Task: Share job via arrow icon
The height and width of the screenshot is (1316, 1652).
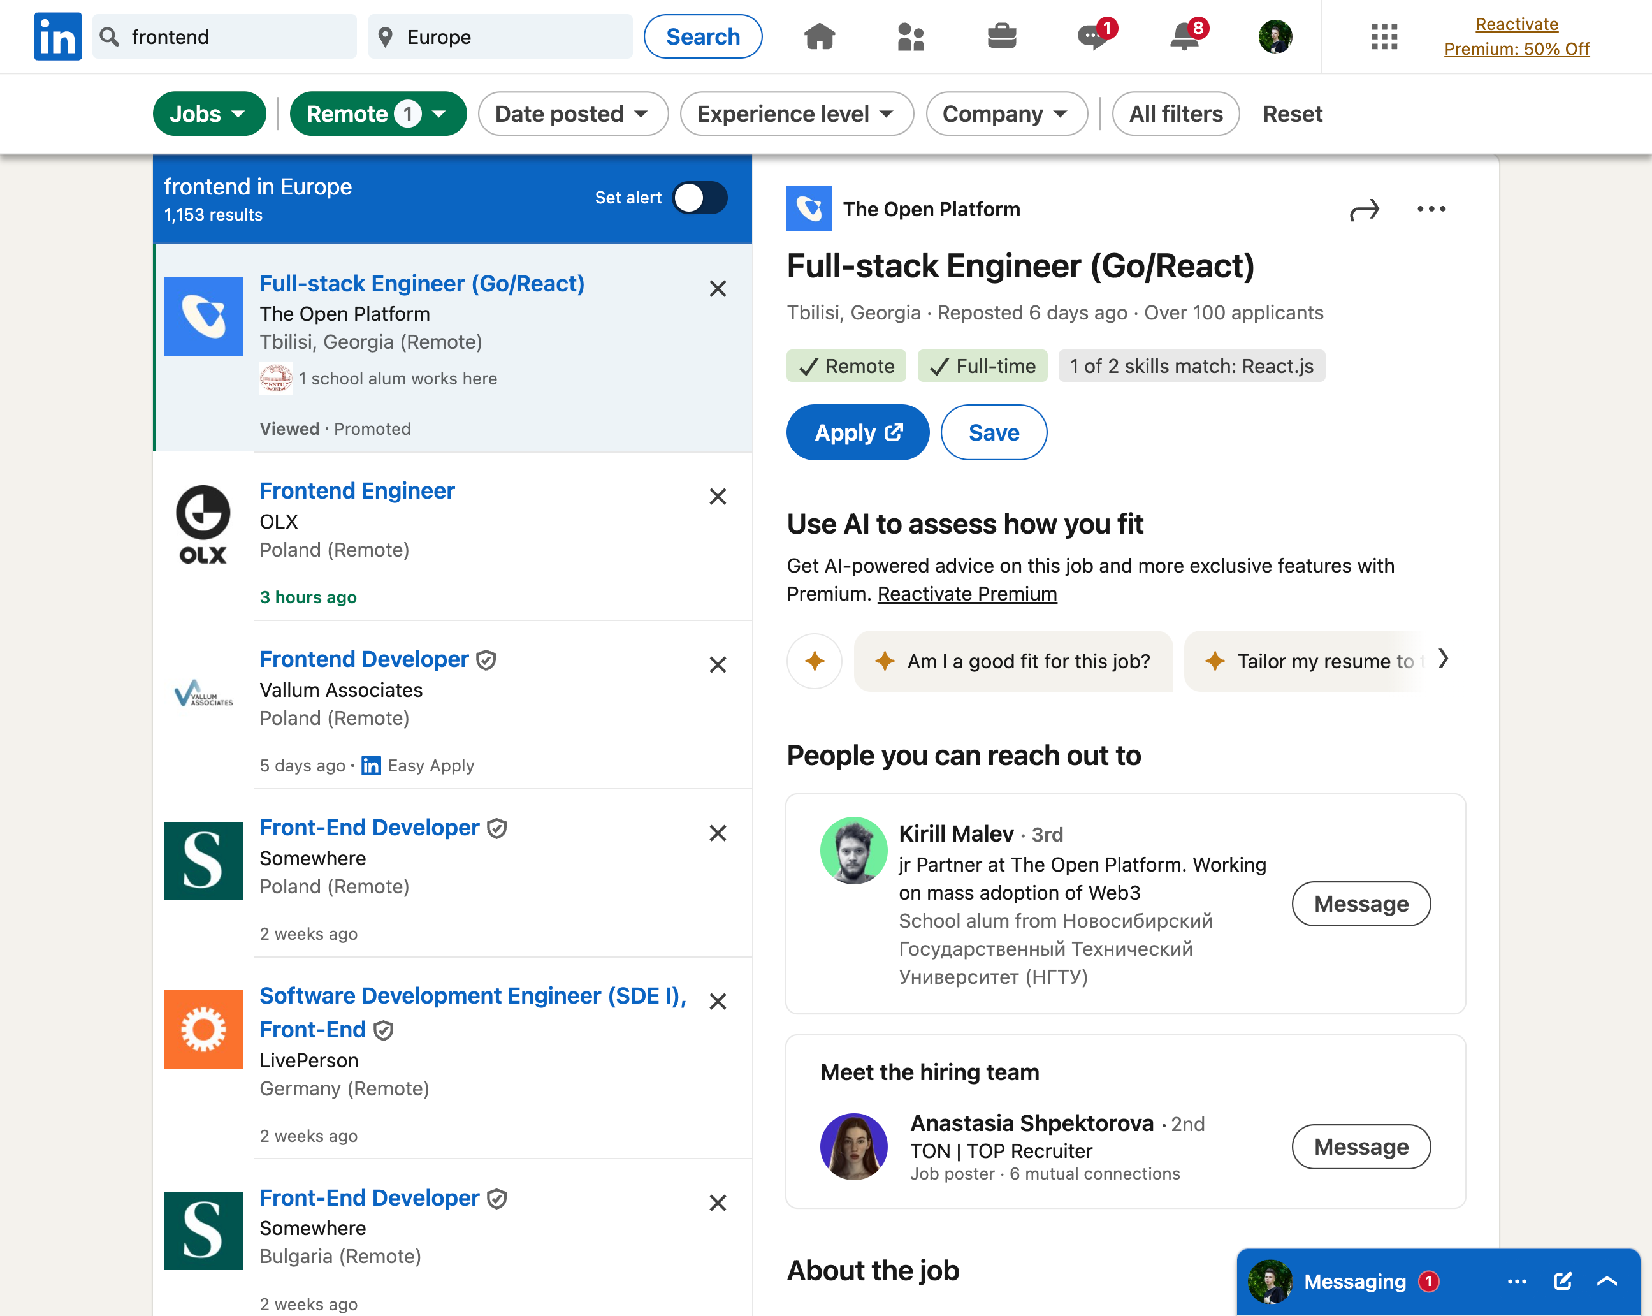Action: coord(1364,210)
